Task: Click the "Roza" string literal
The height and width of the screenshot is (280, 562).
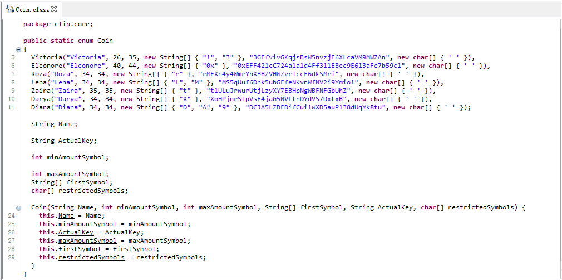Action: click(x=62, y=74)
